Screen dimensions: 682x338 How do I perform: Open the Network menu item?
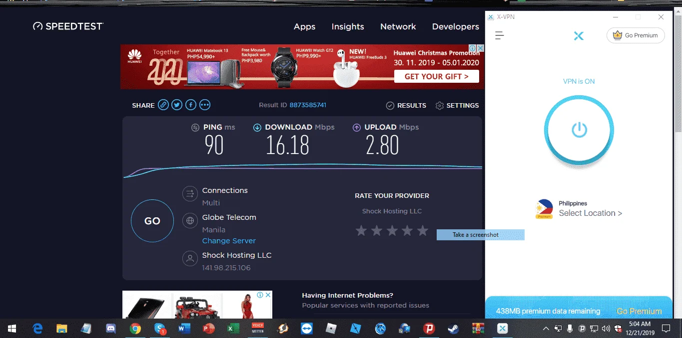pyautogui.click(x=398, y=27)
